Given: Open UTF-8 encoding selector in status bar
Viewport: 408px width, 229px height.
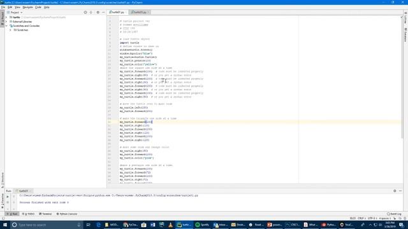Looking at the screenshot, I should [372, 218].
